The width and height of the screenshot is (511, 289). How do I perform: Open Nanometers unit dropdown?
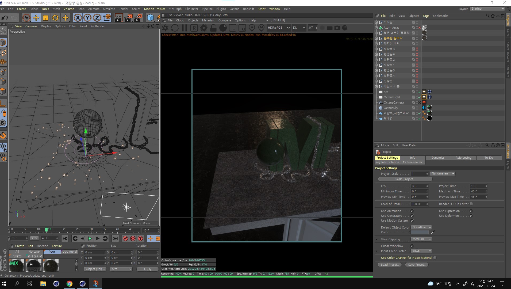point(443,174)
